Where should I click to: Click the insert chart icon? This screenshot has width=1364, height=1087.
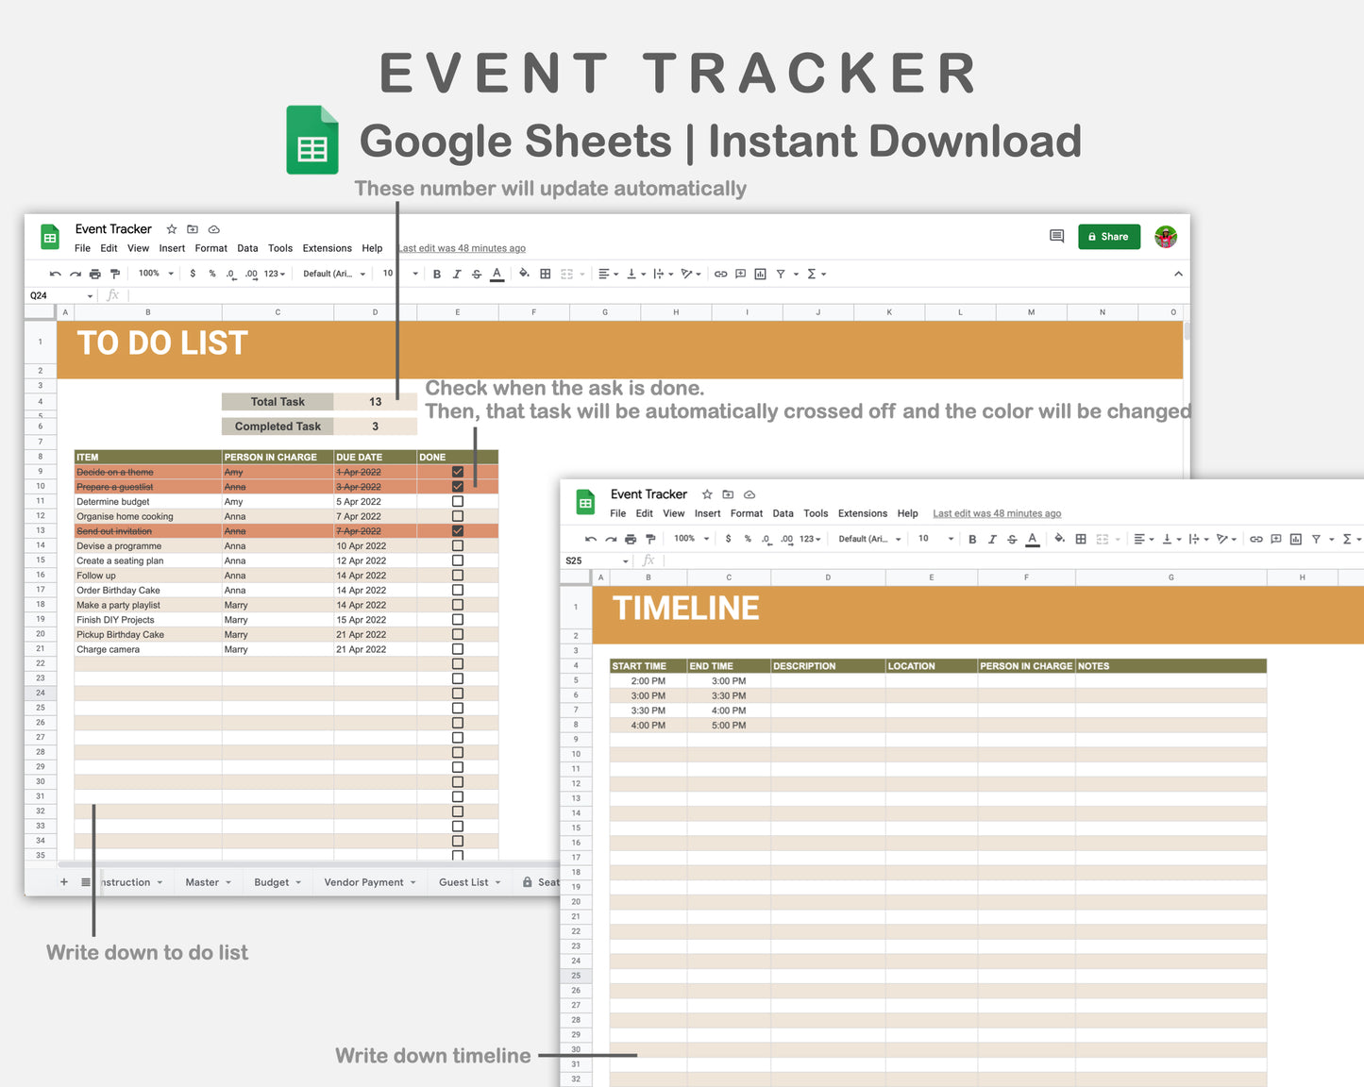coord(761,274)
